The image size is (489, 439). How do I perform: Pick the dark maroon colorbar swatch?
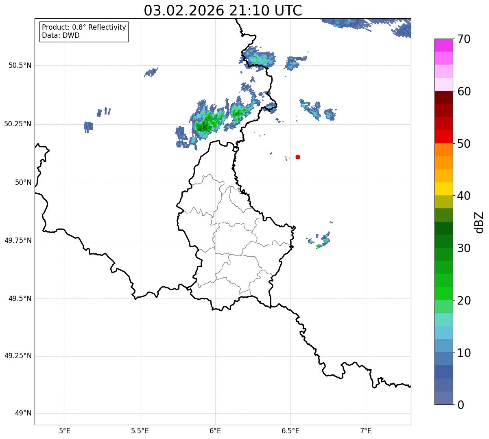click(443, 97)
